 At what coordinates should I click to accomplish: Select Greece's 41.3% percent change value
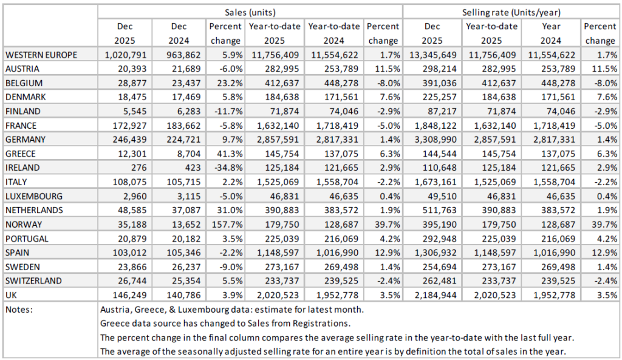[226, 153]
